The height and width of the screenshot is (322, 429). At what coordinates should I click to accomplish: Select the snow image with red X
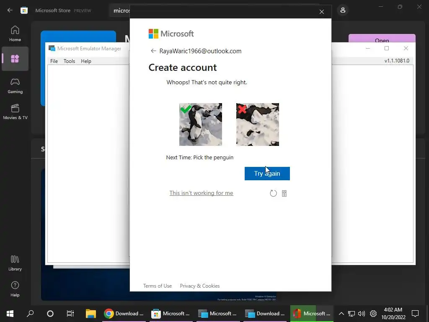pos(258,124)
